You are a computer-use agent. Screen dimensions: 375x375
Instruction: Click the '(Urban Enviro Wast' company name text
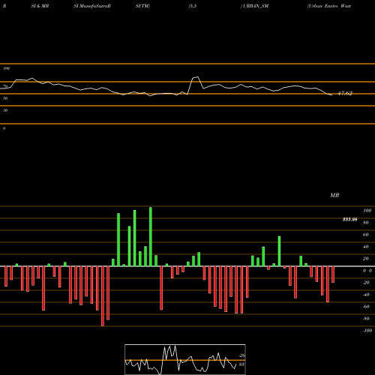click(x=329, y=6)
